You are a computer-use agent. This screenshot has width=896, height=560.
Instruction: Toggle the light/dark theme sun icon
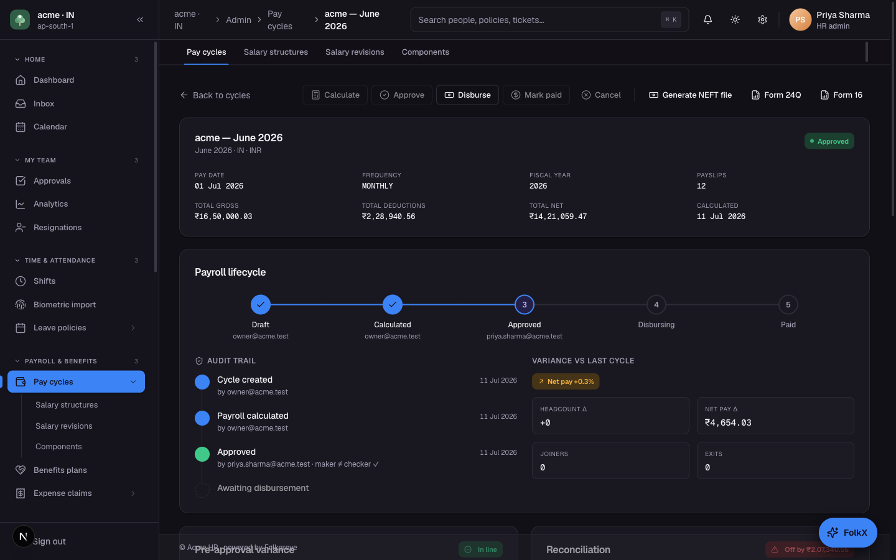pos(735,20)
